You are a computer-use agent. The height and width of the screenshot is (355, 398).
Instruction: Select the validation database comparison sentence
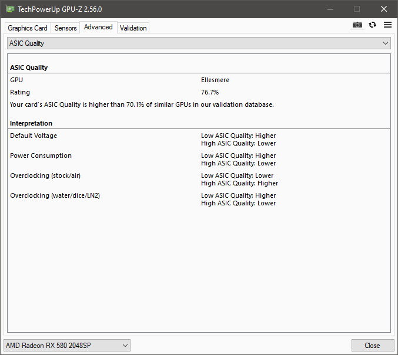[x=142, y=104]
